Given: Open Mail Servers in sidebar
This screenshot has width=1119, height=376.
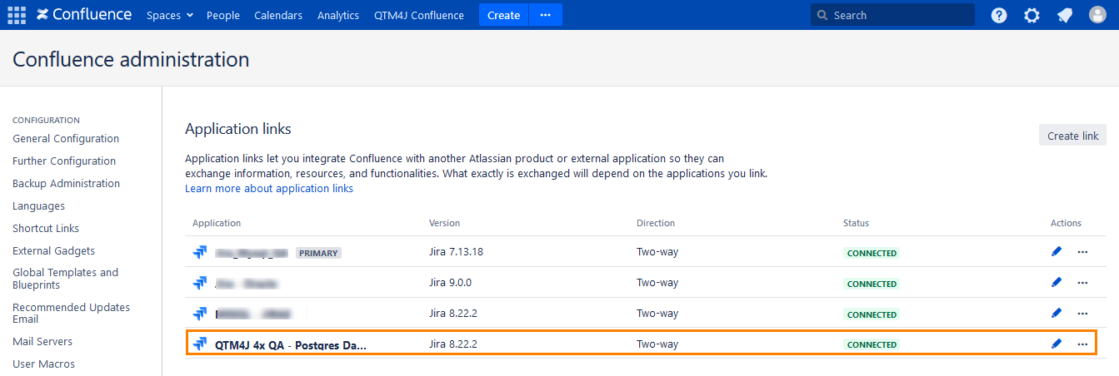Looking at the screenshot, I should [x=42, y=342].
